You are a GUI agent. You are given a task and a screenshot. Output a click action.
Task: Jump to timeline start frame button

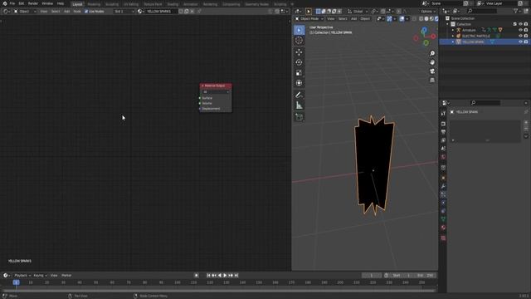click(208, 275)
